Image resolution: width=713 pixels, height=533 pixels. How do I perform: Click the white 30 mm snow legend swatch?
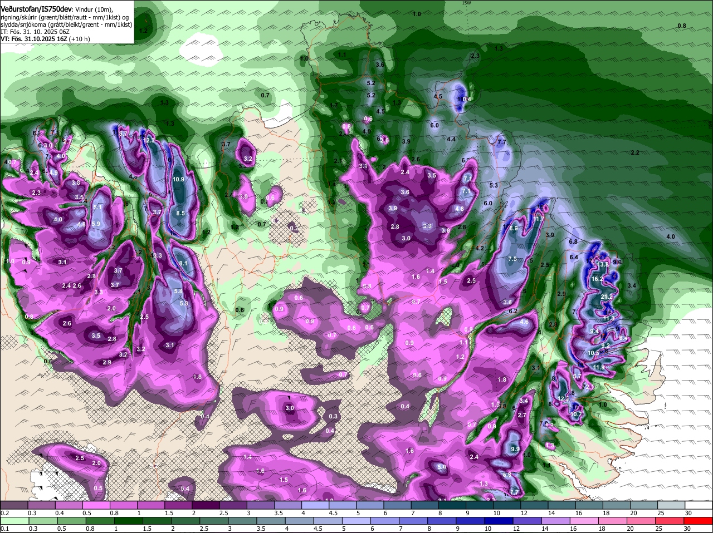click(x=699, y=504)
